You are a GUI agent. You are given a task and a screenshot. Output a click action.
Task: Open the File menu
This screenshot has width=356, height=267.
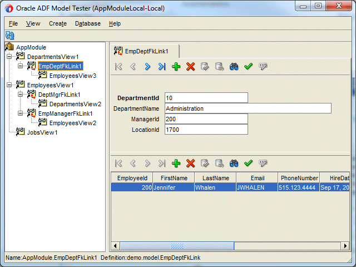coord(13,23)
